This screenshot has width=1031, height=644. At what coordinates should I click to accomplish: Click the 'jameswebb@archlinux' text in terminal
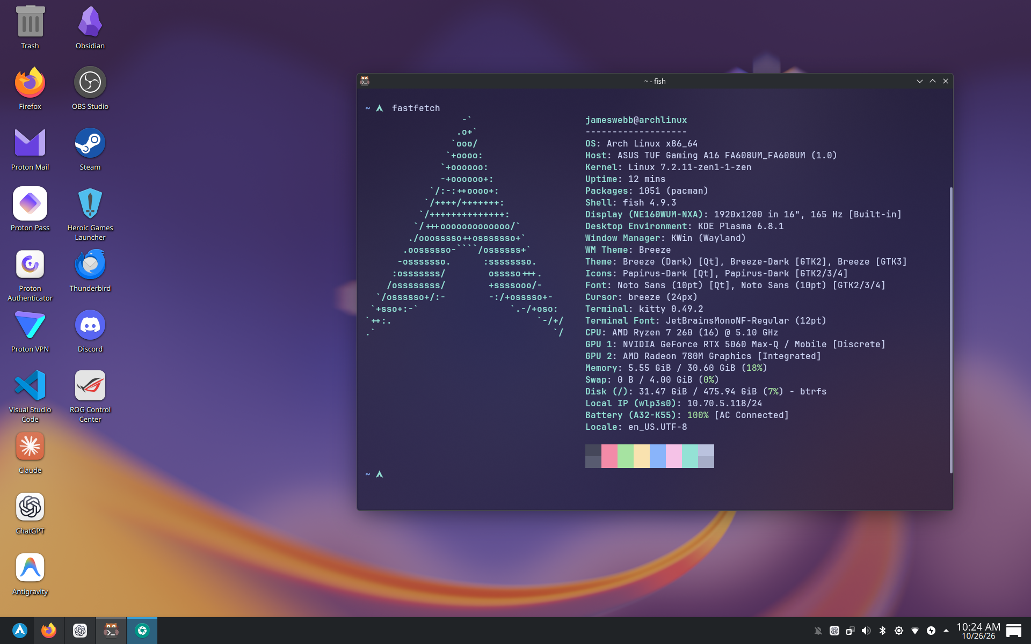636,120
